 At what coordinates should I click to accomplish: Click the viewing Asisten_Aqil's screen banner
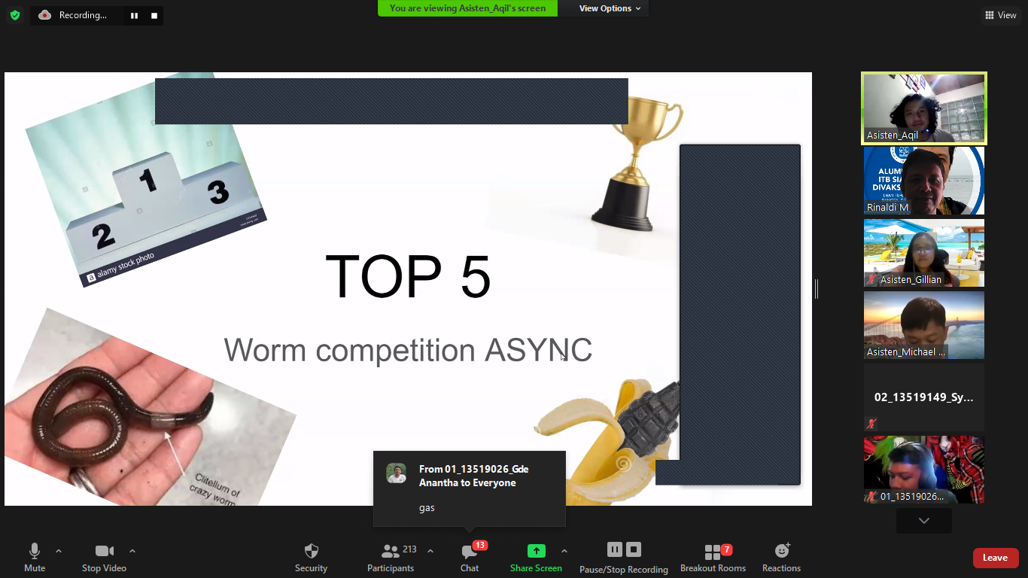pyautogui.click(x=467, y=8)
